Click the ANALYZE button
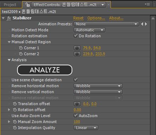Image resolution: width=156 pixels, height=135 pixels. (x=45, y=70)
